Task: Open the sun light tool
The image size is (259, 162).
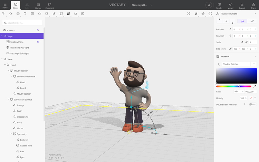Action: [47, 13]
